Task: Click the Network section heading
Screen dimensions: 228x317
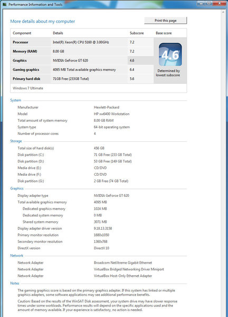Action: pyautogui.click(x=17, y=256)
